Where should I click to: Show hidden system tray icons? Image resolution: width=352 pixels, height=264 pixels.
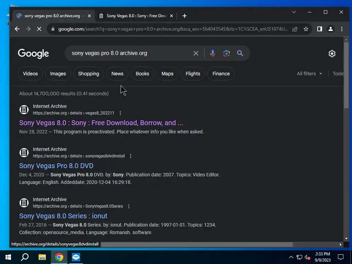tap(291, 257)
